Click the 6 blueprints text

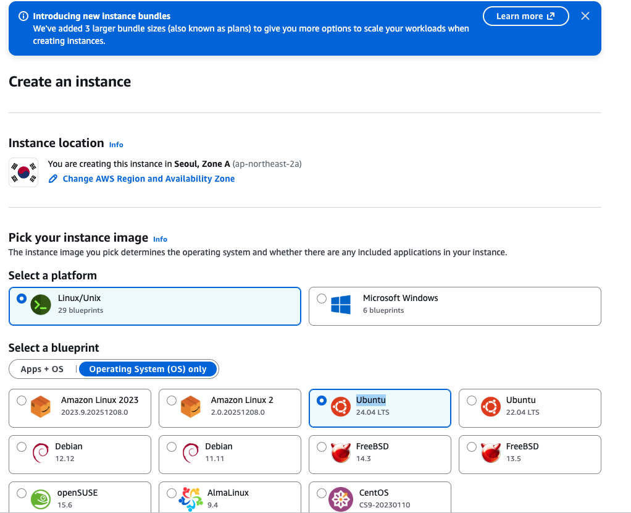[383, 310]
